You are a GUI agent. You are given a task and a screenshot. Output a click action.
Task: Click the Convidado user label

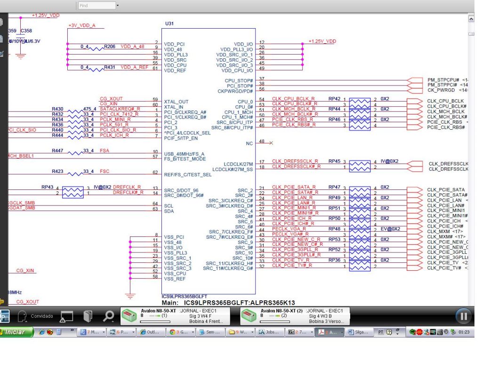point(42,316)
